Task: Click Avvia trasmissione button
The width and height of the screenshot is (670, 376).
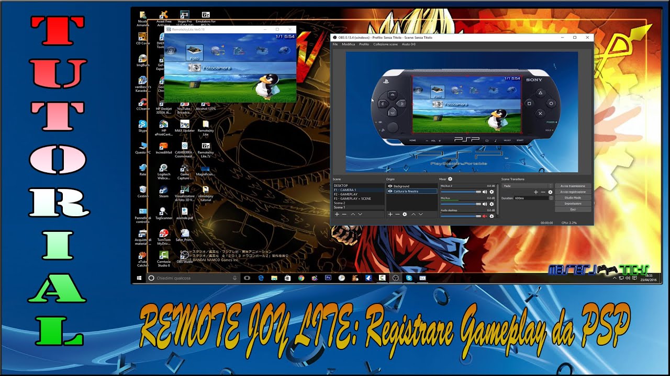Action: click(x=573, y=186)
